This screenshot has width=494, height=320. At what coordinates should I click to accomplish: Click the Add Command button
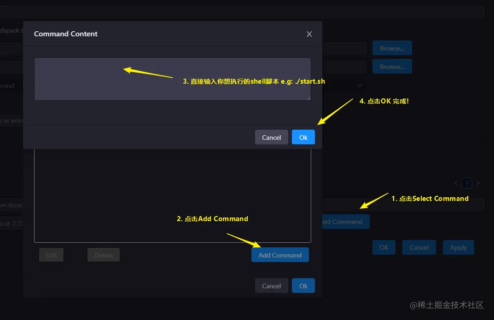pos(280,255)
